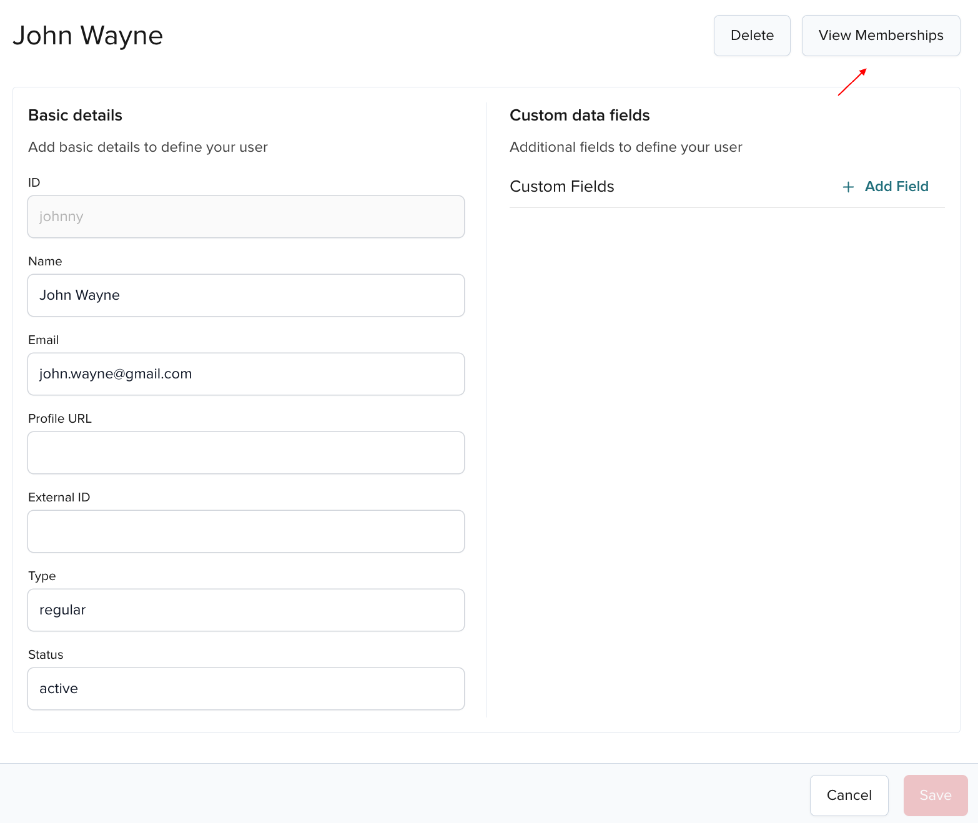Click the Profile URL label text
The height and width of the screenshot is (823, 978).
[x=60, y=418]
